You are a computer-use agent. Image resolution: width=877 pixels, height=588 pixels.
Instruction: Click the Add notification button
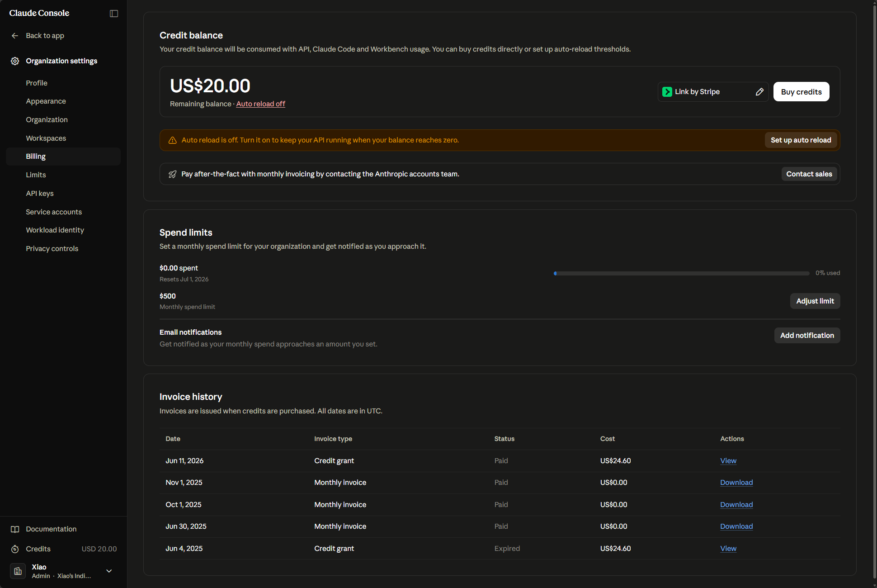pyautogui.click(x=807, y=336)
